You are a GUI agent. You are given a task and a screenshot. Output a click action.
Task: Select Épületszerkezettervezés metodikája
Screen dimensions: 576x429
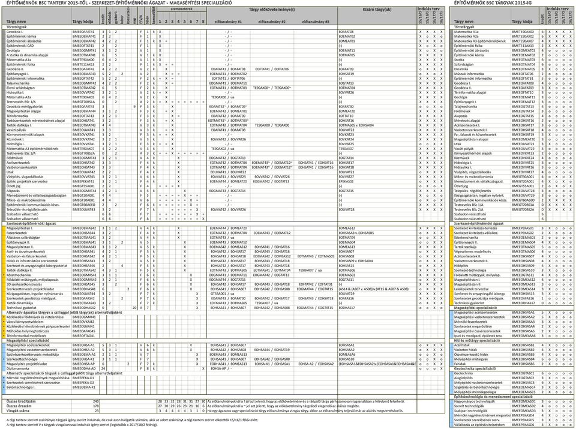[32, 355]
